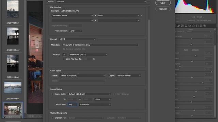Open the Resize to Fit Default dropdown
The height and width of the screenshot is (122, 218).
(x=89, y=94)
